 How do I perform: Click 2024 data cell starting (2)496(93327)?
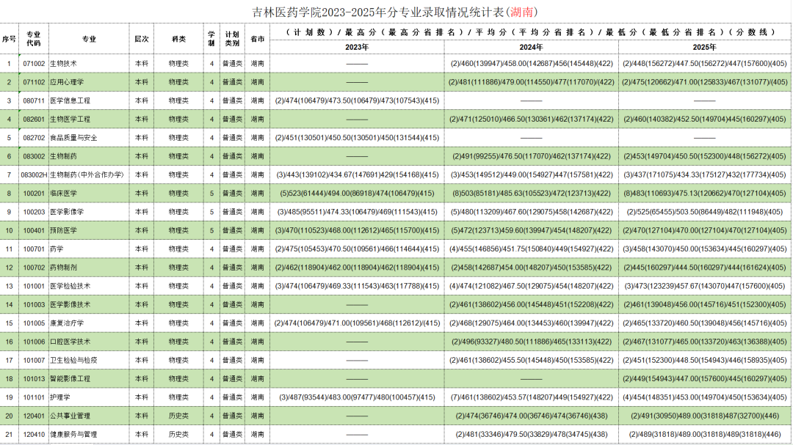click(x=531, y=342)
